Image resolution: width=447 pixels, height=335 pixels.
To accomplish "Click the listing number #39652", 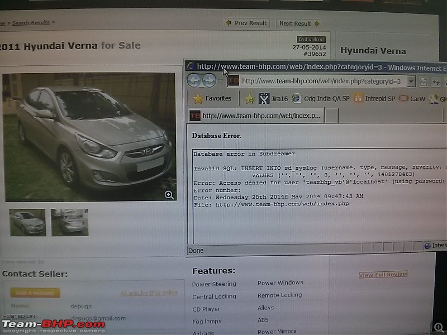I will (315, 54).
